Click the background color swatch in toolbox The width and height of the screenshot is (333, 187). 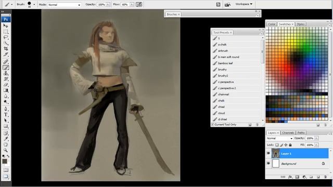(x=8, y=165)
